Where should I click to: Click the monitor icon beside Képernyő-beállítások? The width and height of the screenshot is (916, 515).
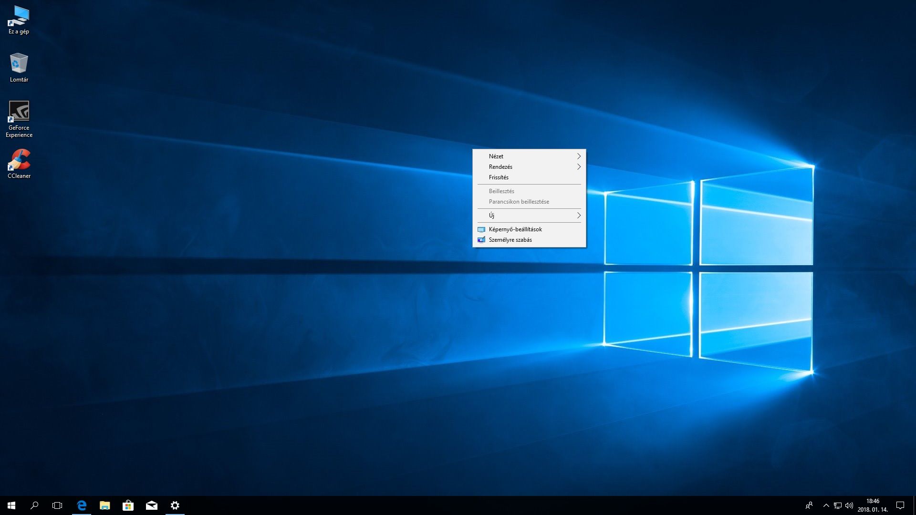(x=481, y=229)
